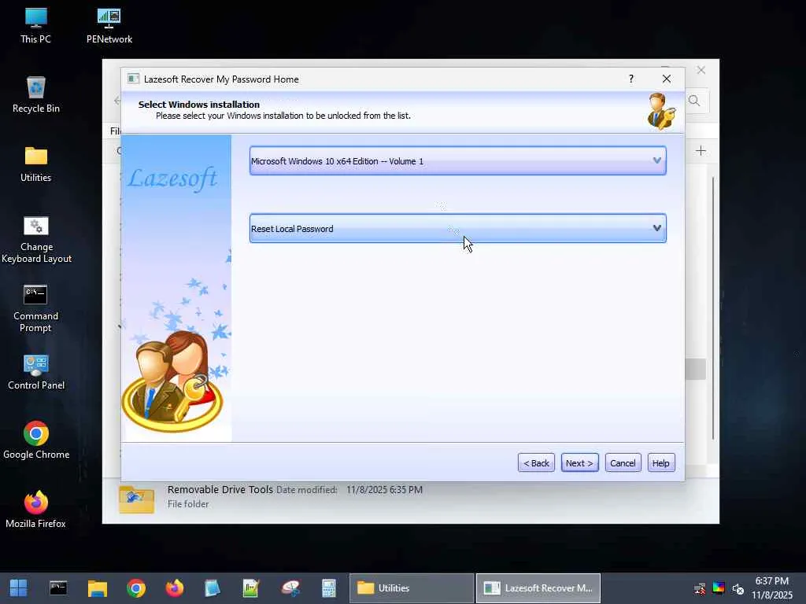This screenshot has width=806, height=604.
Task: Click the Lazesoft title bar app icon
Action: (x=134, y=79)
